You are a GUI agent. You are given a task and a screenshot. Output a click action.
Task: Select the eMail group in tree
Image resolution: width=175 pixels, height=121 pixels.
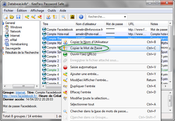(x=14, y=40)
